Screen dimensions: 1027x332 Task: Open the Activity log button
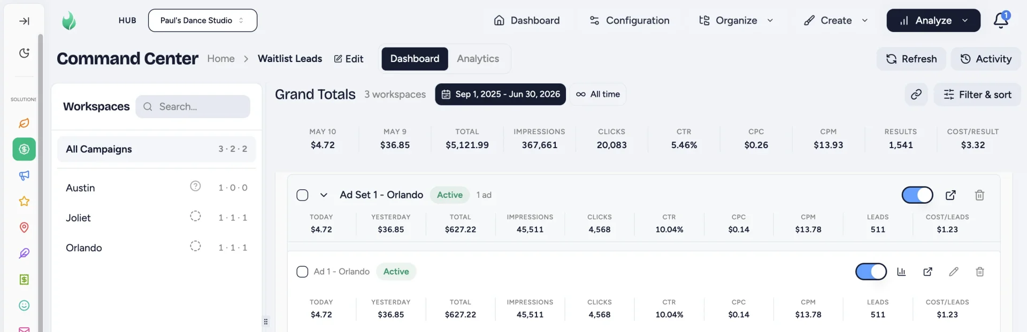[986, 59]
